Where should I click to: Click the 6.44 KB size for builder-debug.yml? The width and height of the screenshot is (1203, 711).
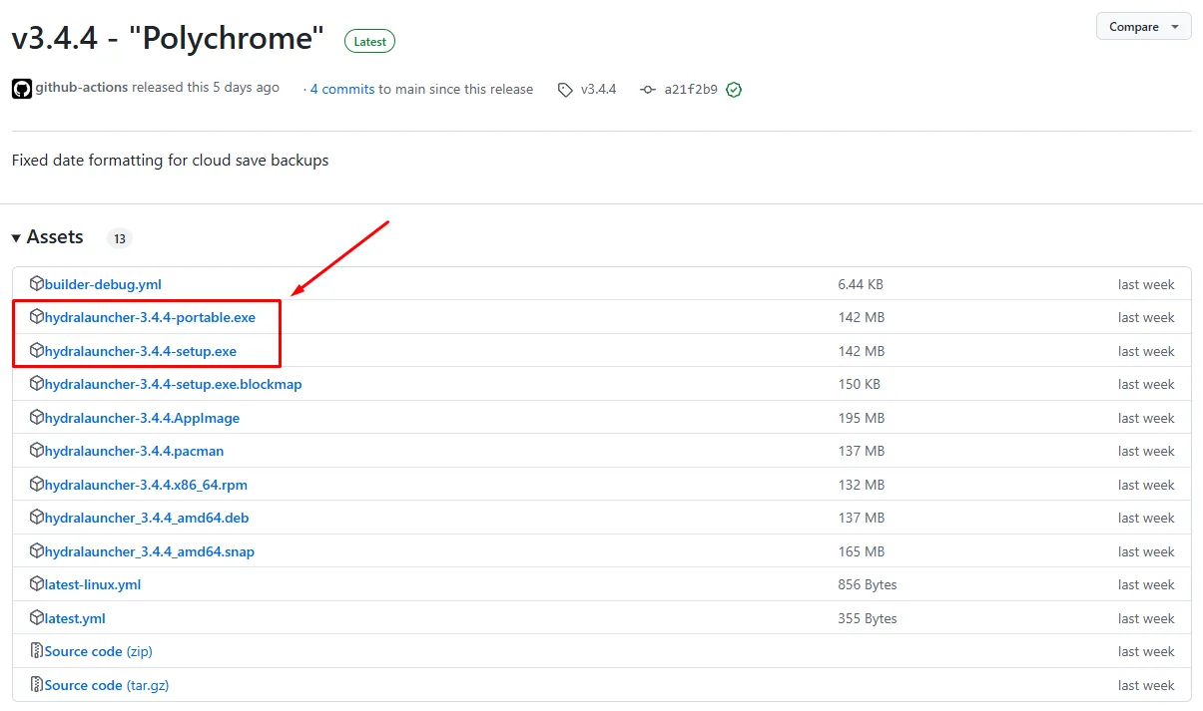click(x=861, y=284)
